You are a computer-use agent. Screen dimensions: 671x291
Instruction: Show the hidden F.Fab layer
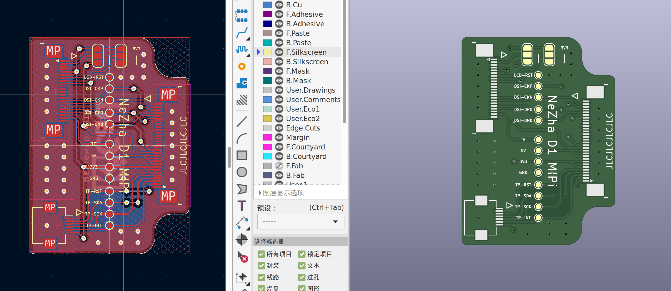pyautogui.click(x=279, y=166)
